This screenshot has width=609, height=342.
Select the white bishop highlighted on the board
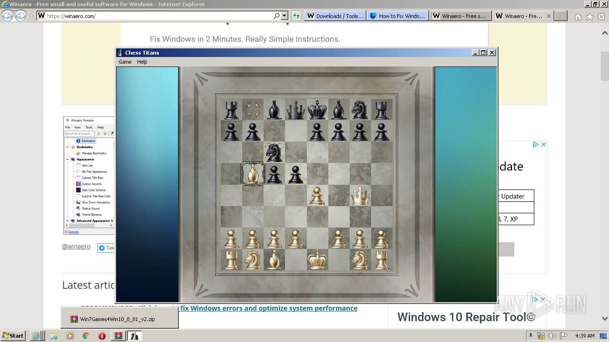point(253,173)
